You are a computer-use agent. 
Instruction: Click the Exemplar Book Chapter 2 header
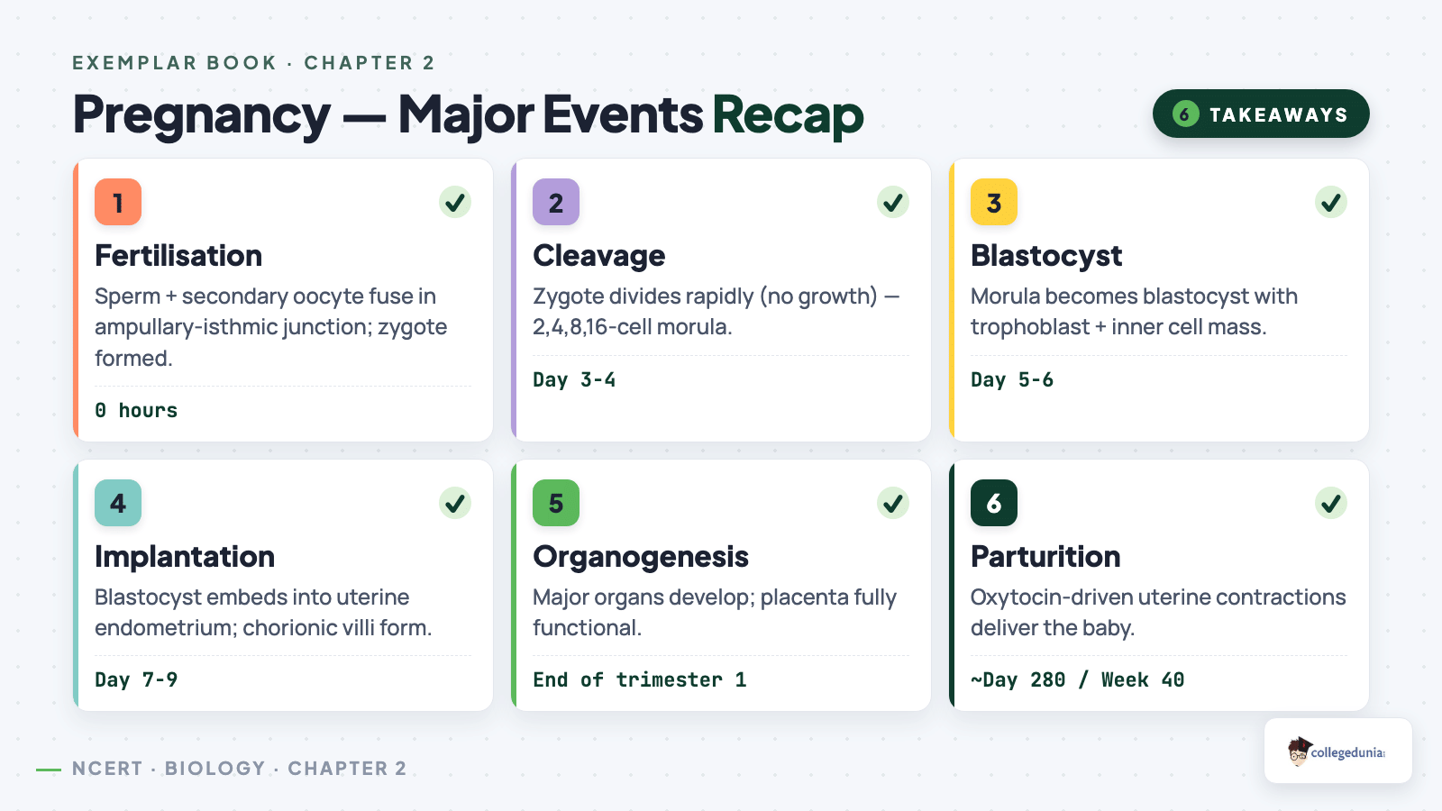point(253,63)
